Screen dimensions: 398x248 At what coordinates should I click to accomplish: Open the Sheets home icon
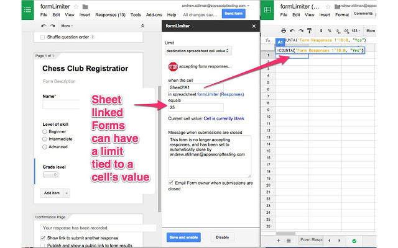pos(267,10)
